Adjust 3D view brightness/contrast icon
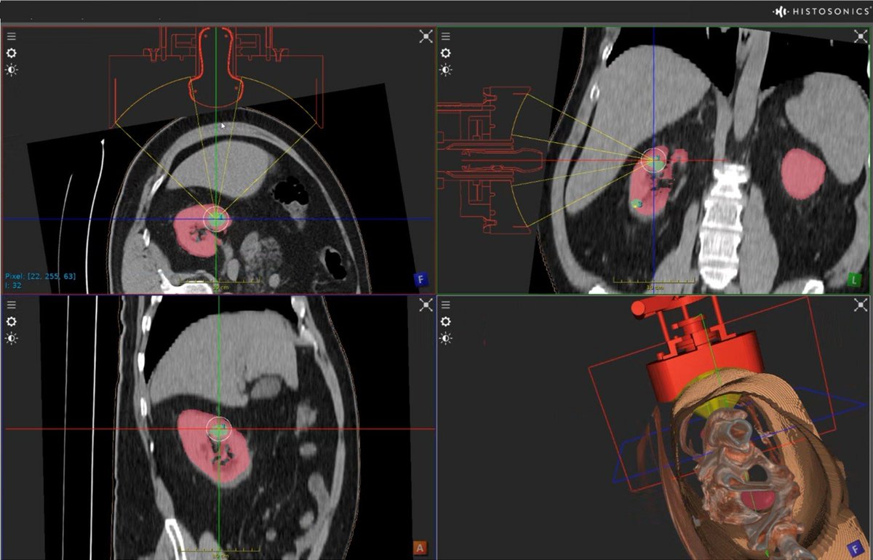873x560 pixels. [446, 338]
